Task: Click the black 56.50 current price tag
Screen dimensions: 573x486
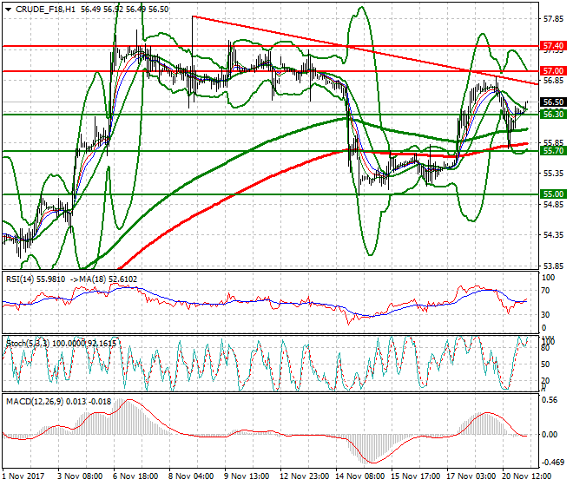Action: pos(552,102)
